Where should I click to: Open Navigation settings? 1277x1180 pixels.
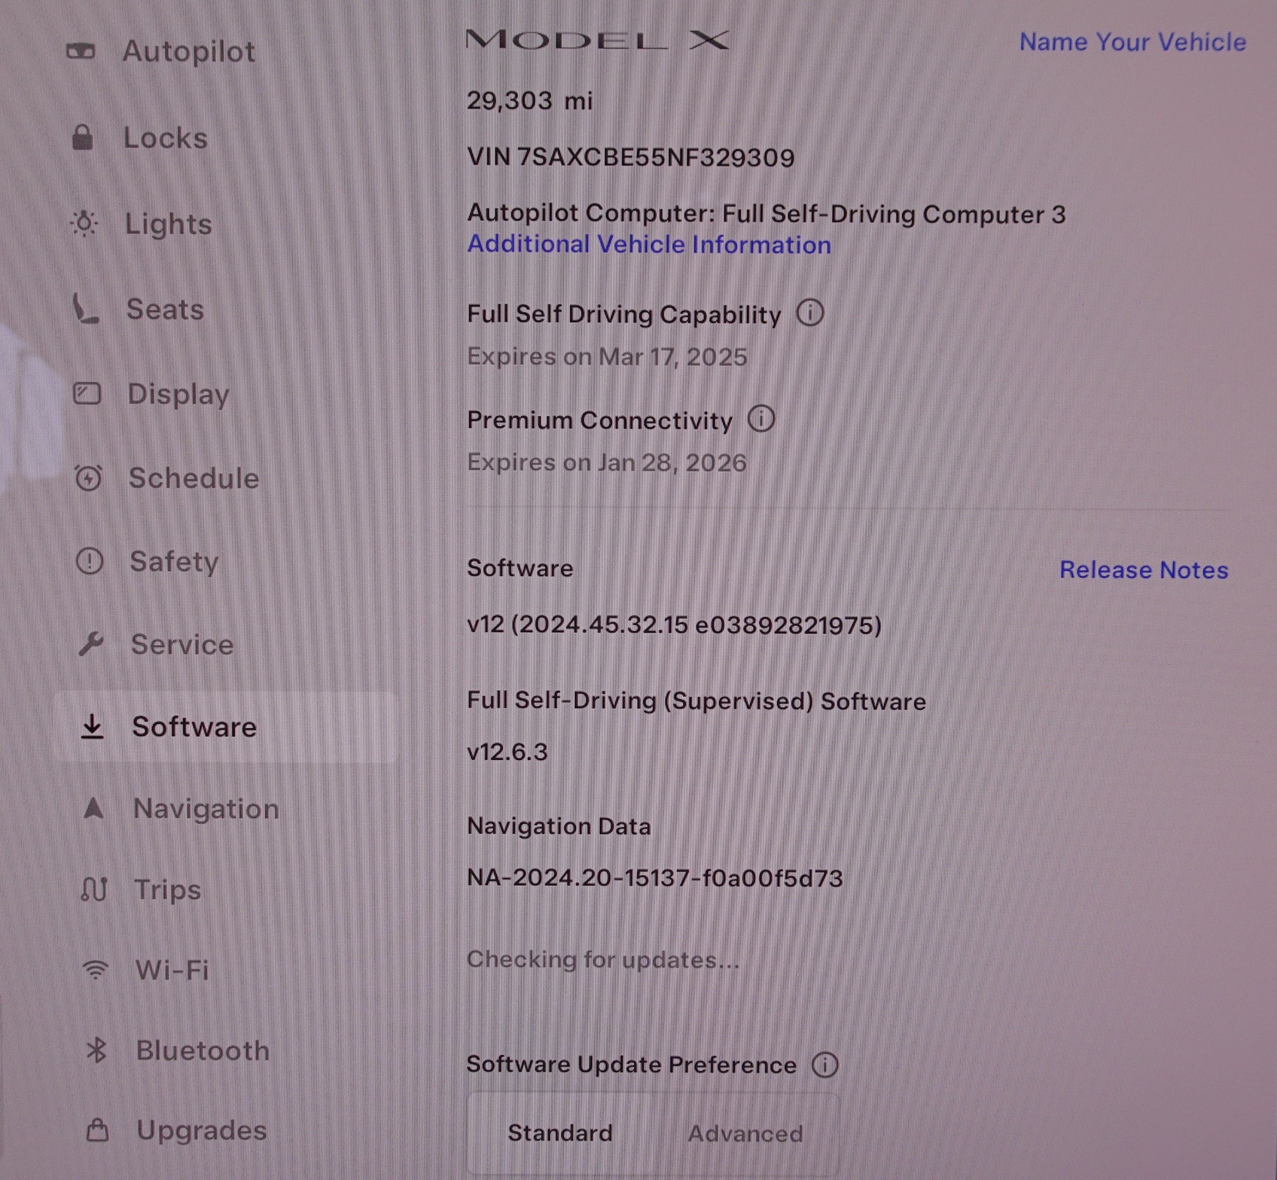click(x=206, y=809)
